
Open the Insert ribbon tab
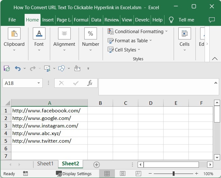tap(48, 20)
